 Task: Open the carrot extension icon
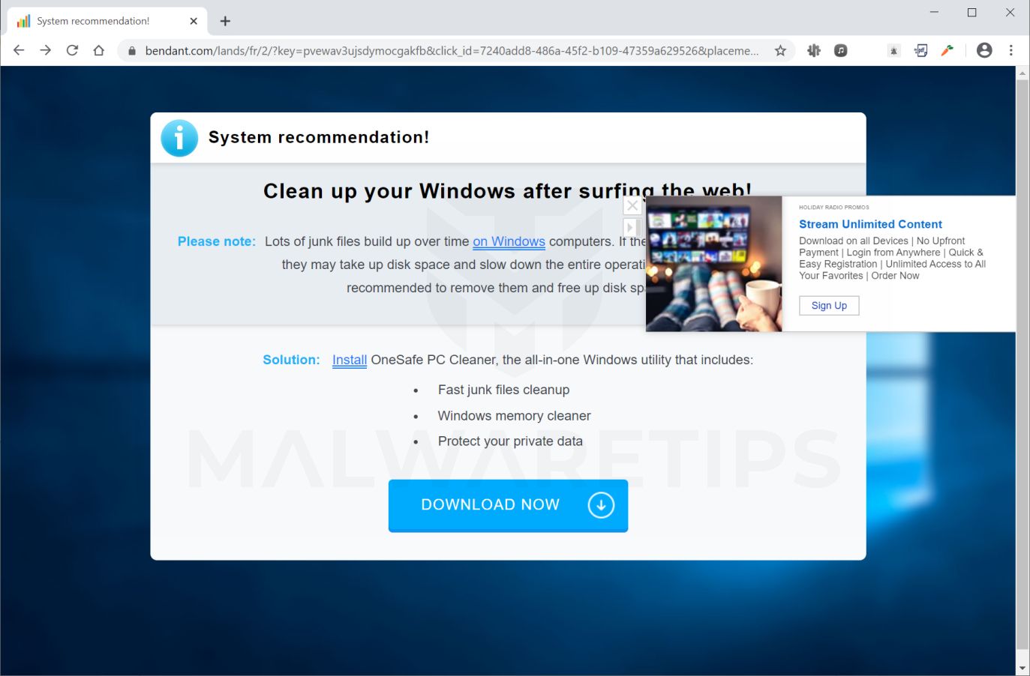[x=947, y=50]
